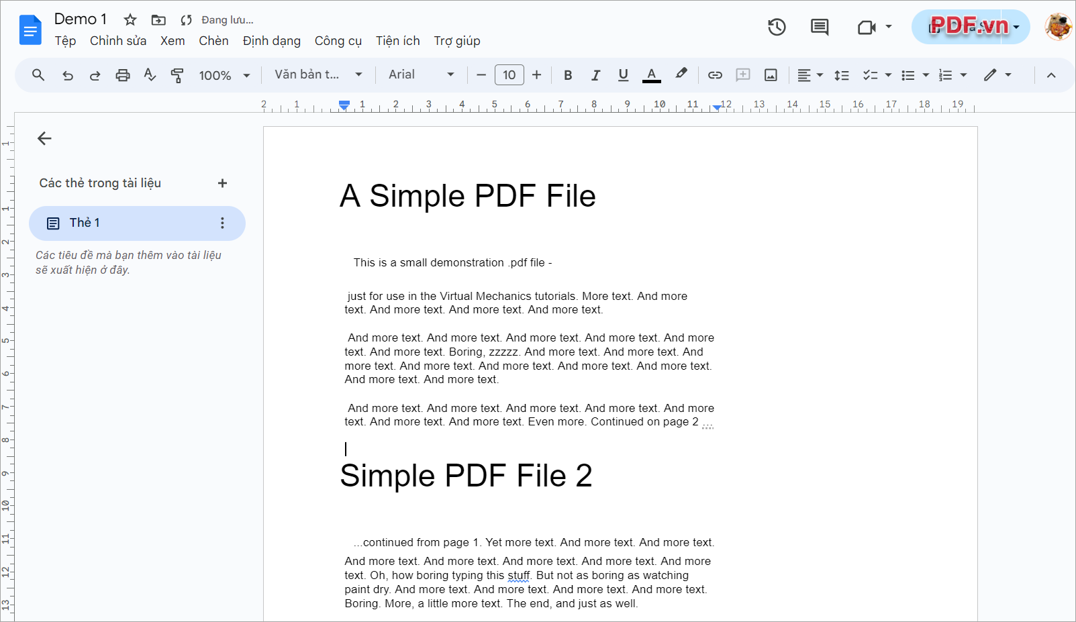Toggle bold formatting
The height and width of the screenshot is (622, 1076).
[x=568, y=75]
